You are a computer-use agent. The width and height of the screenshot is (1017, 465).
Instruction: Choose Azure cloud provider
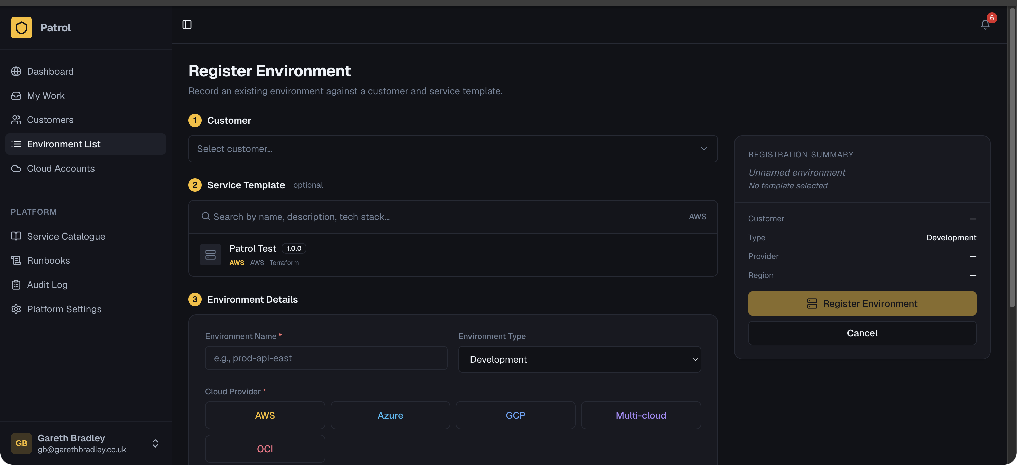(390, 415)
